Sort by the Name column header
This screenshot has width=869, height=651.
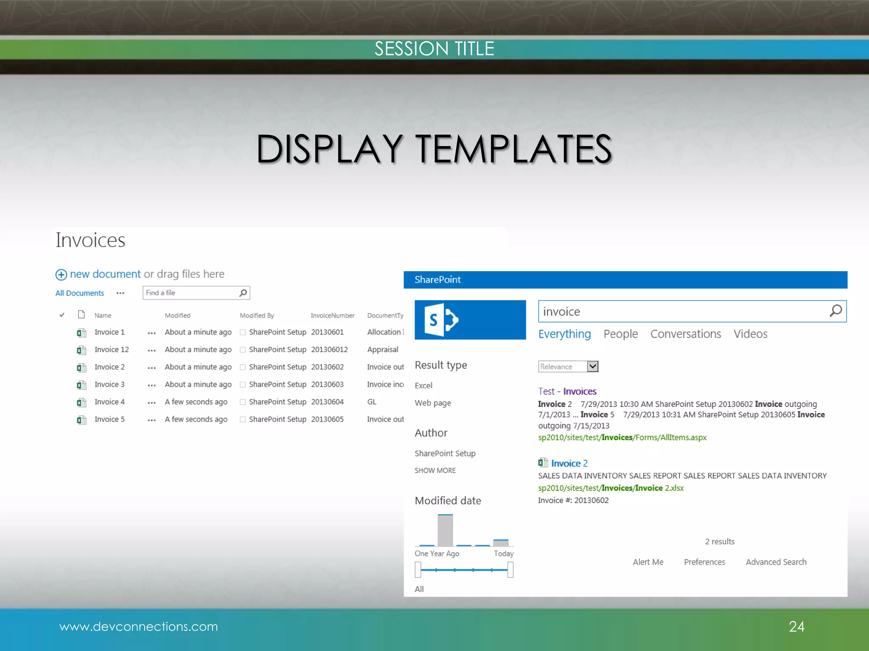click(103, 315)
